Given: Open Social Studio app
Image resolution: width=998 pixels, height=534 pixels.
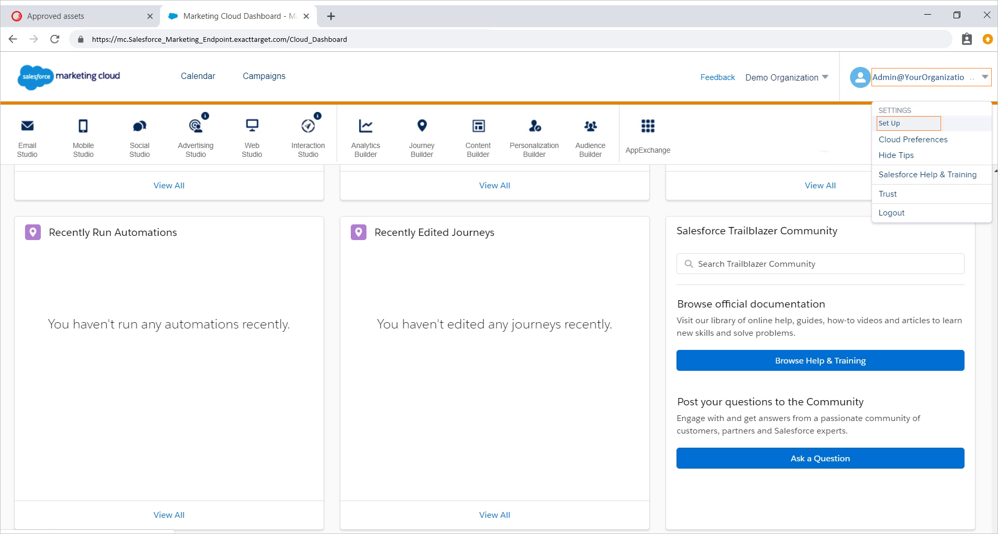Looking at the screenshot, I should click(140, 138).
